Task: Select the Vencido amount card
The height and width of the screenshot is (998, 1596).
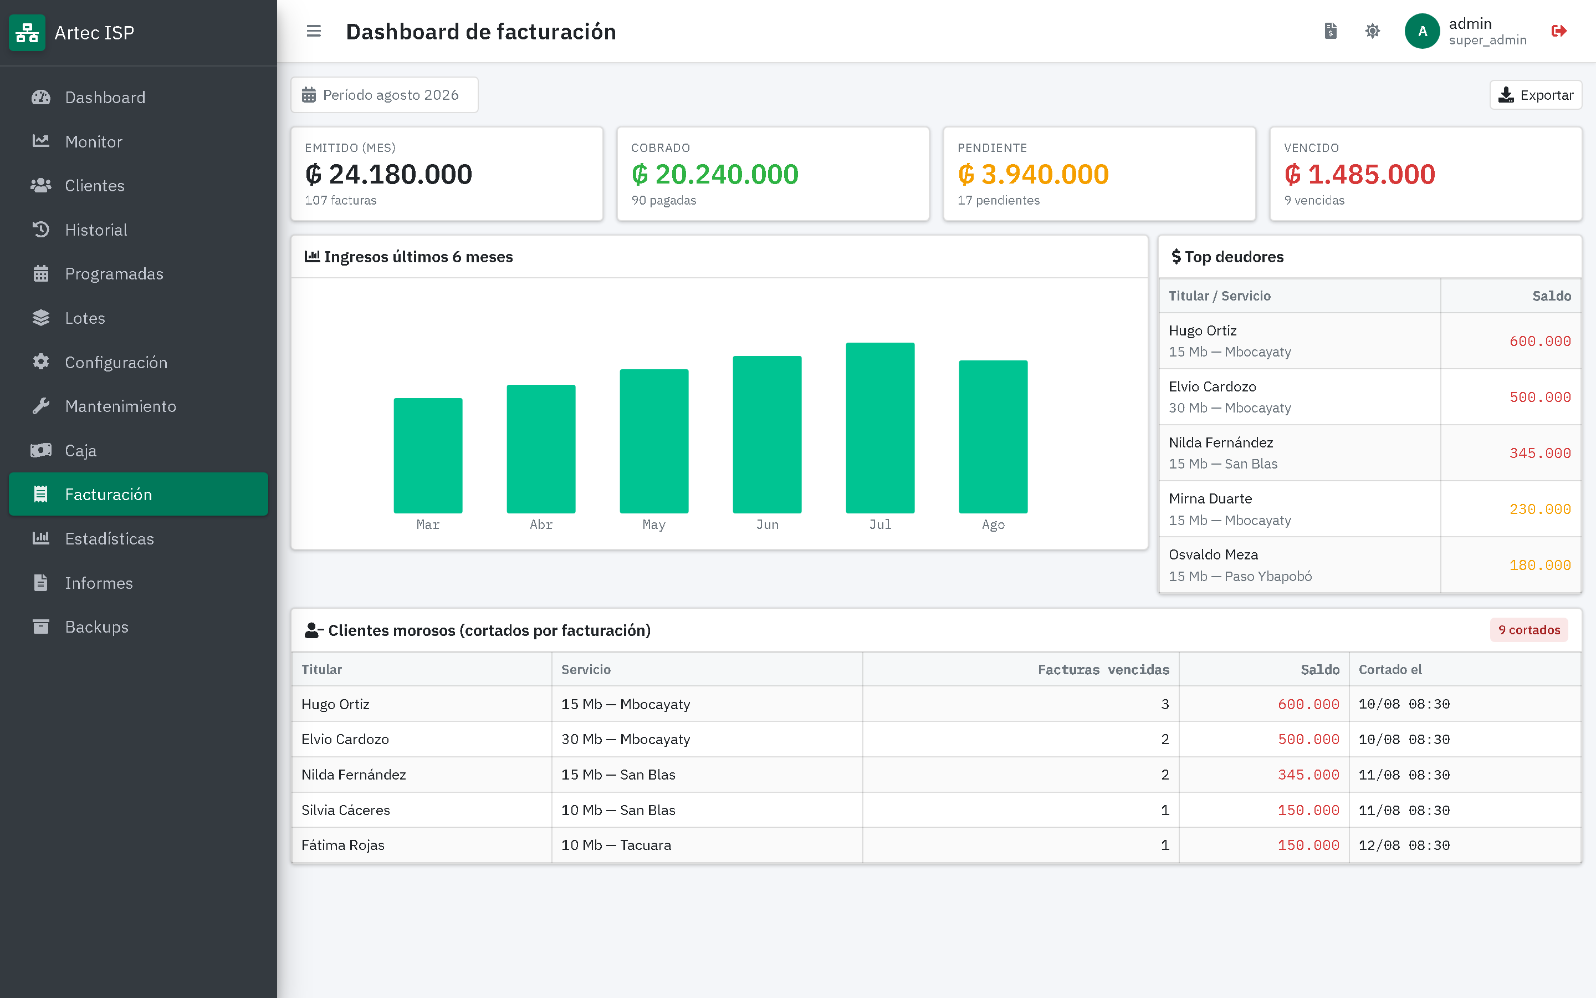Action: (1426, 174)
